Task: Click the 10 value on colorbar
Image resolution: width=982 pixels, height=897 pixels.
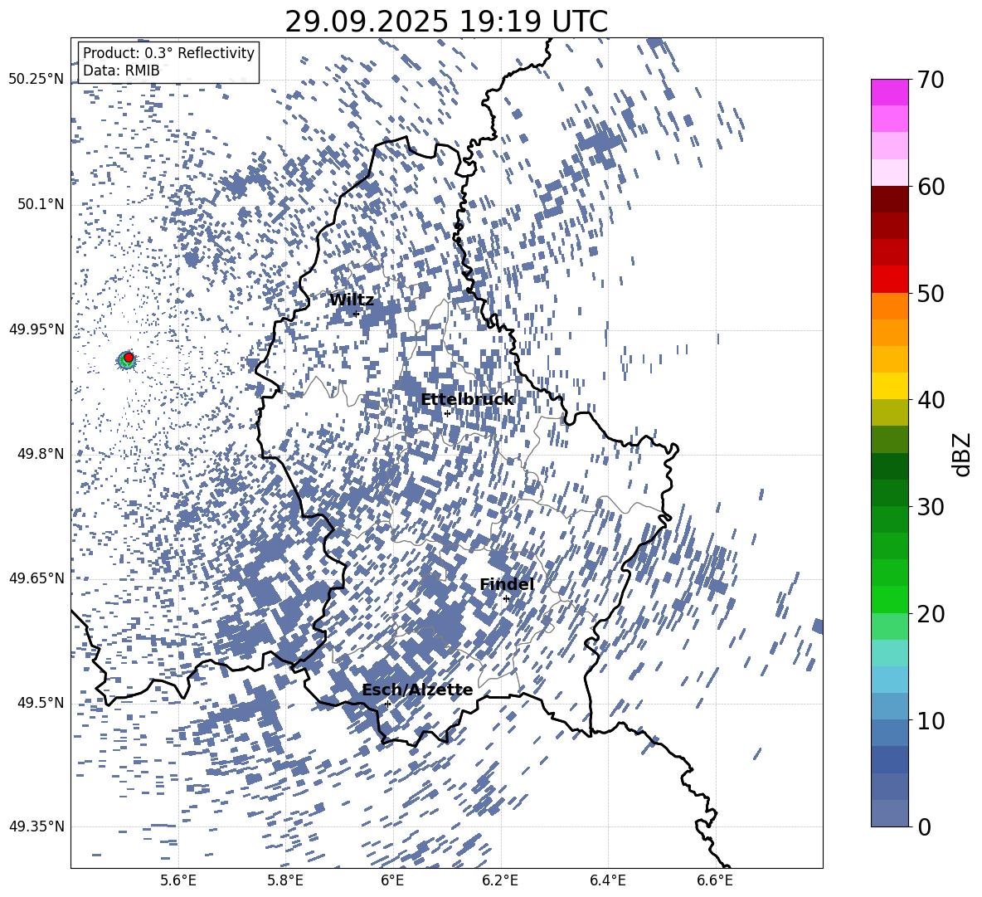Action: coord(930,720)
